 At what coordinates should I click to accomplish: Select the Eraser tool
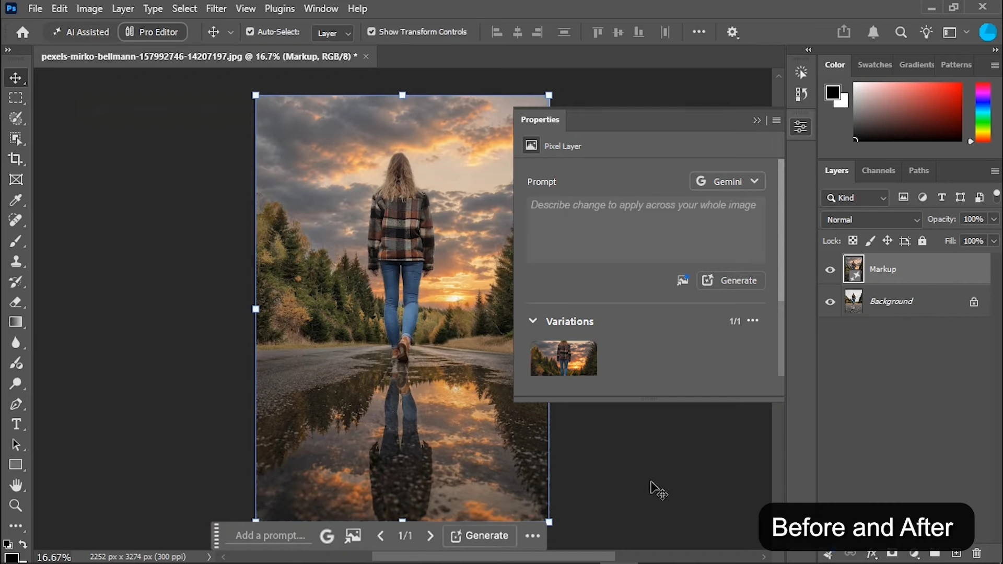(x=16, y=302)
